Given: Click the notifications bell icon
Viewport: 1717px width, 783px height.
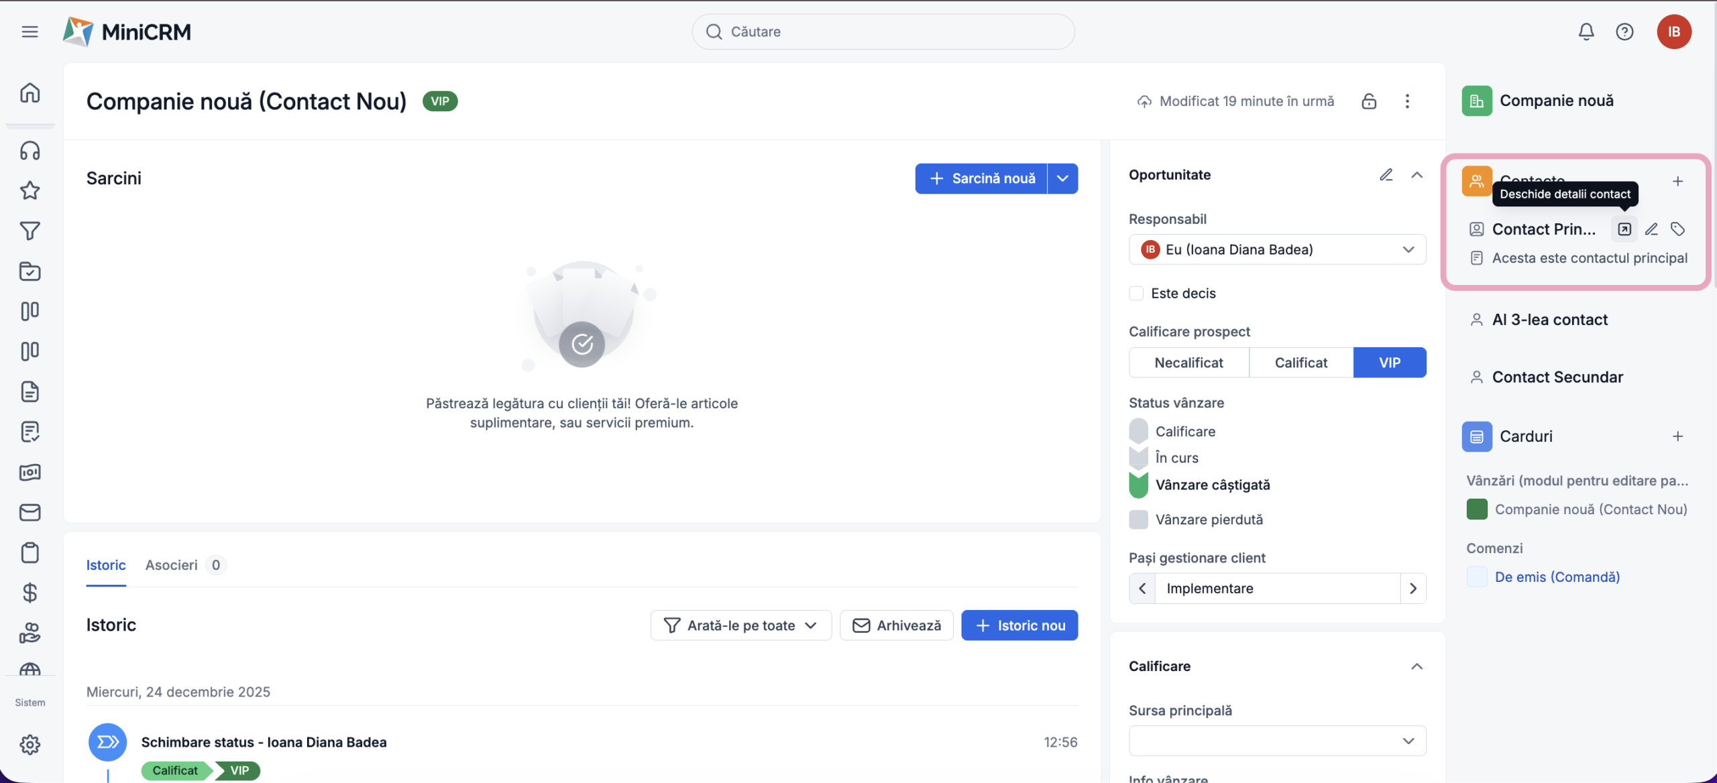Looking at the screenshot, I should [x=1586, y=32].
